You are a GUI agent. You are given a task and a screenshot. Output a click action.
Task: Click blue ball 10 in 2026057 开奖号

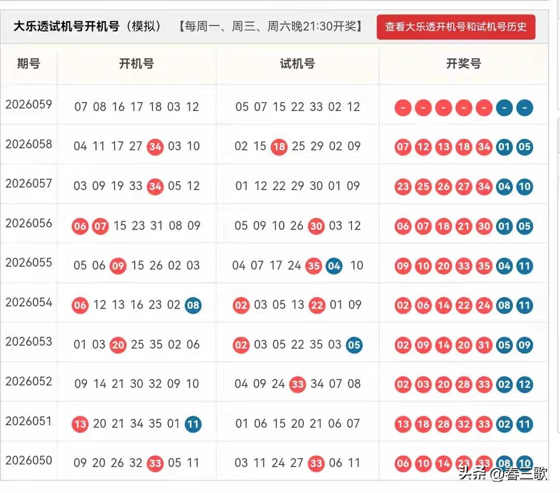pos(525,186)
